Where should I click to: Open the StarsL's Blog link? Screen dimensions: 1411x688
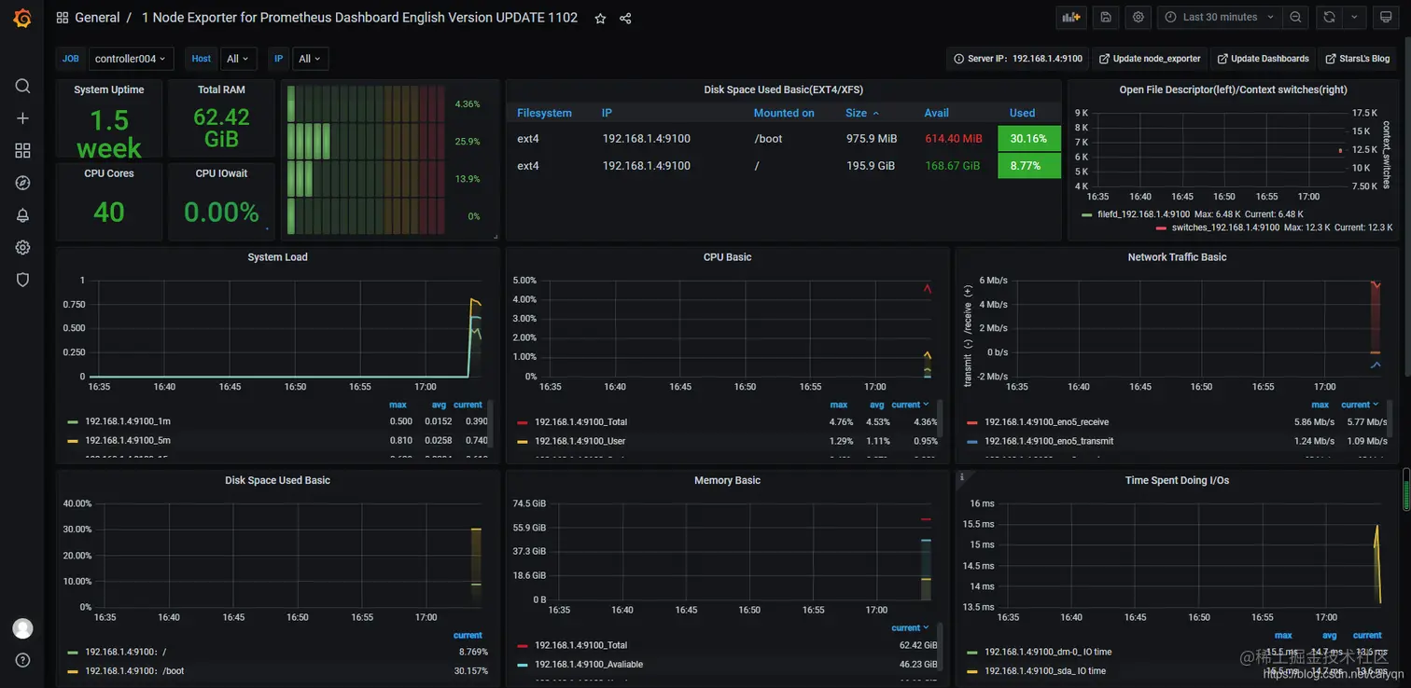(1358, 59)
